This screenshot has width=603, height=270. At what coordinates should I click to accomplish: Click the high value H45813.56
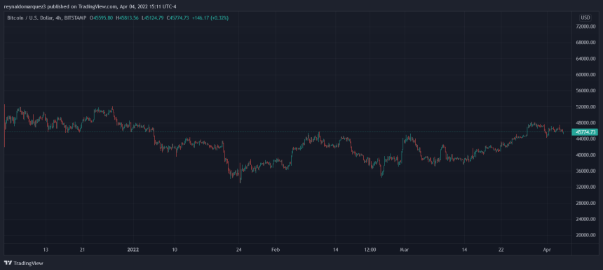(x=127, y=17)
